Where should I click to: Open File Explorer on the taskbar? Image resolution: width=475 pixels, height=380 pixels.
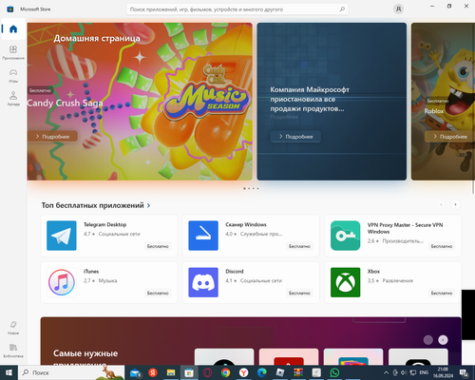(171, 372)
